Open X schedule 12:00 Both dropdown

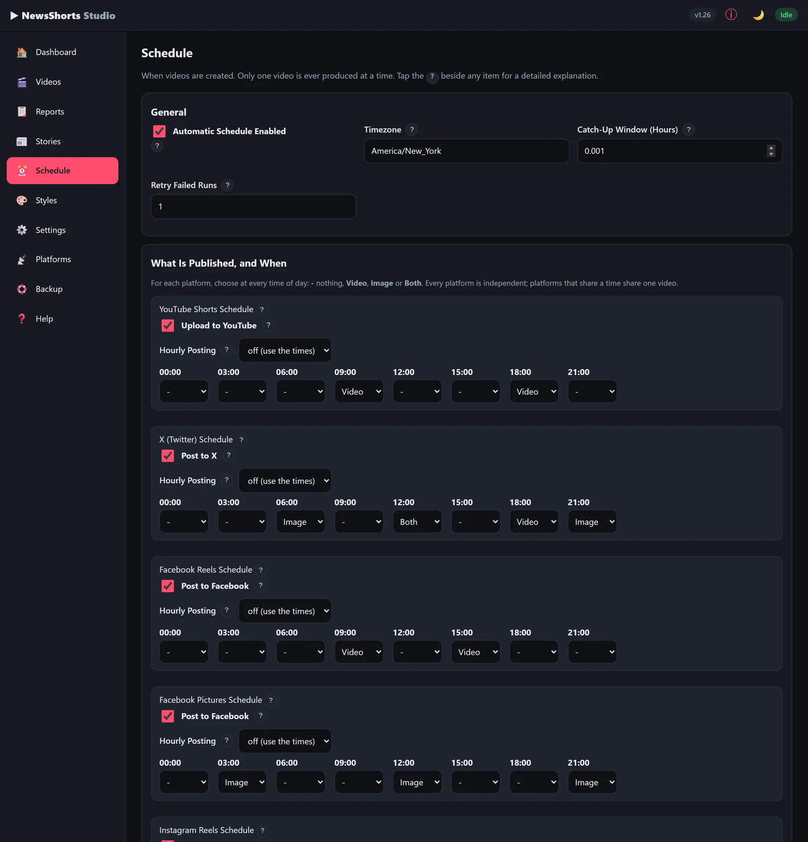[417, 522]
